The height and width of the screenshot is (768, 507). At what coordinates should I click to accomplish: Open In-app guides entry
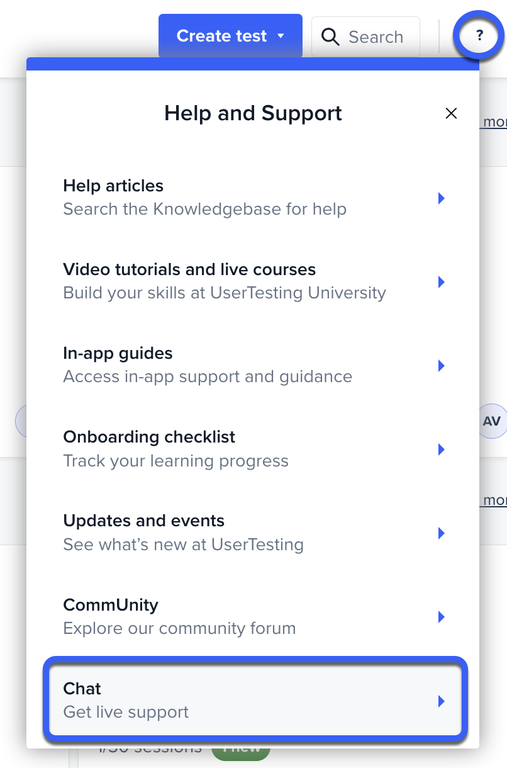pos(208,364)
